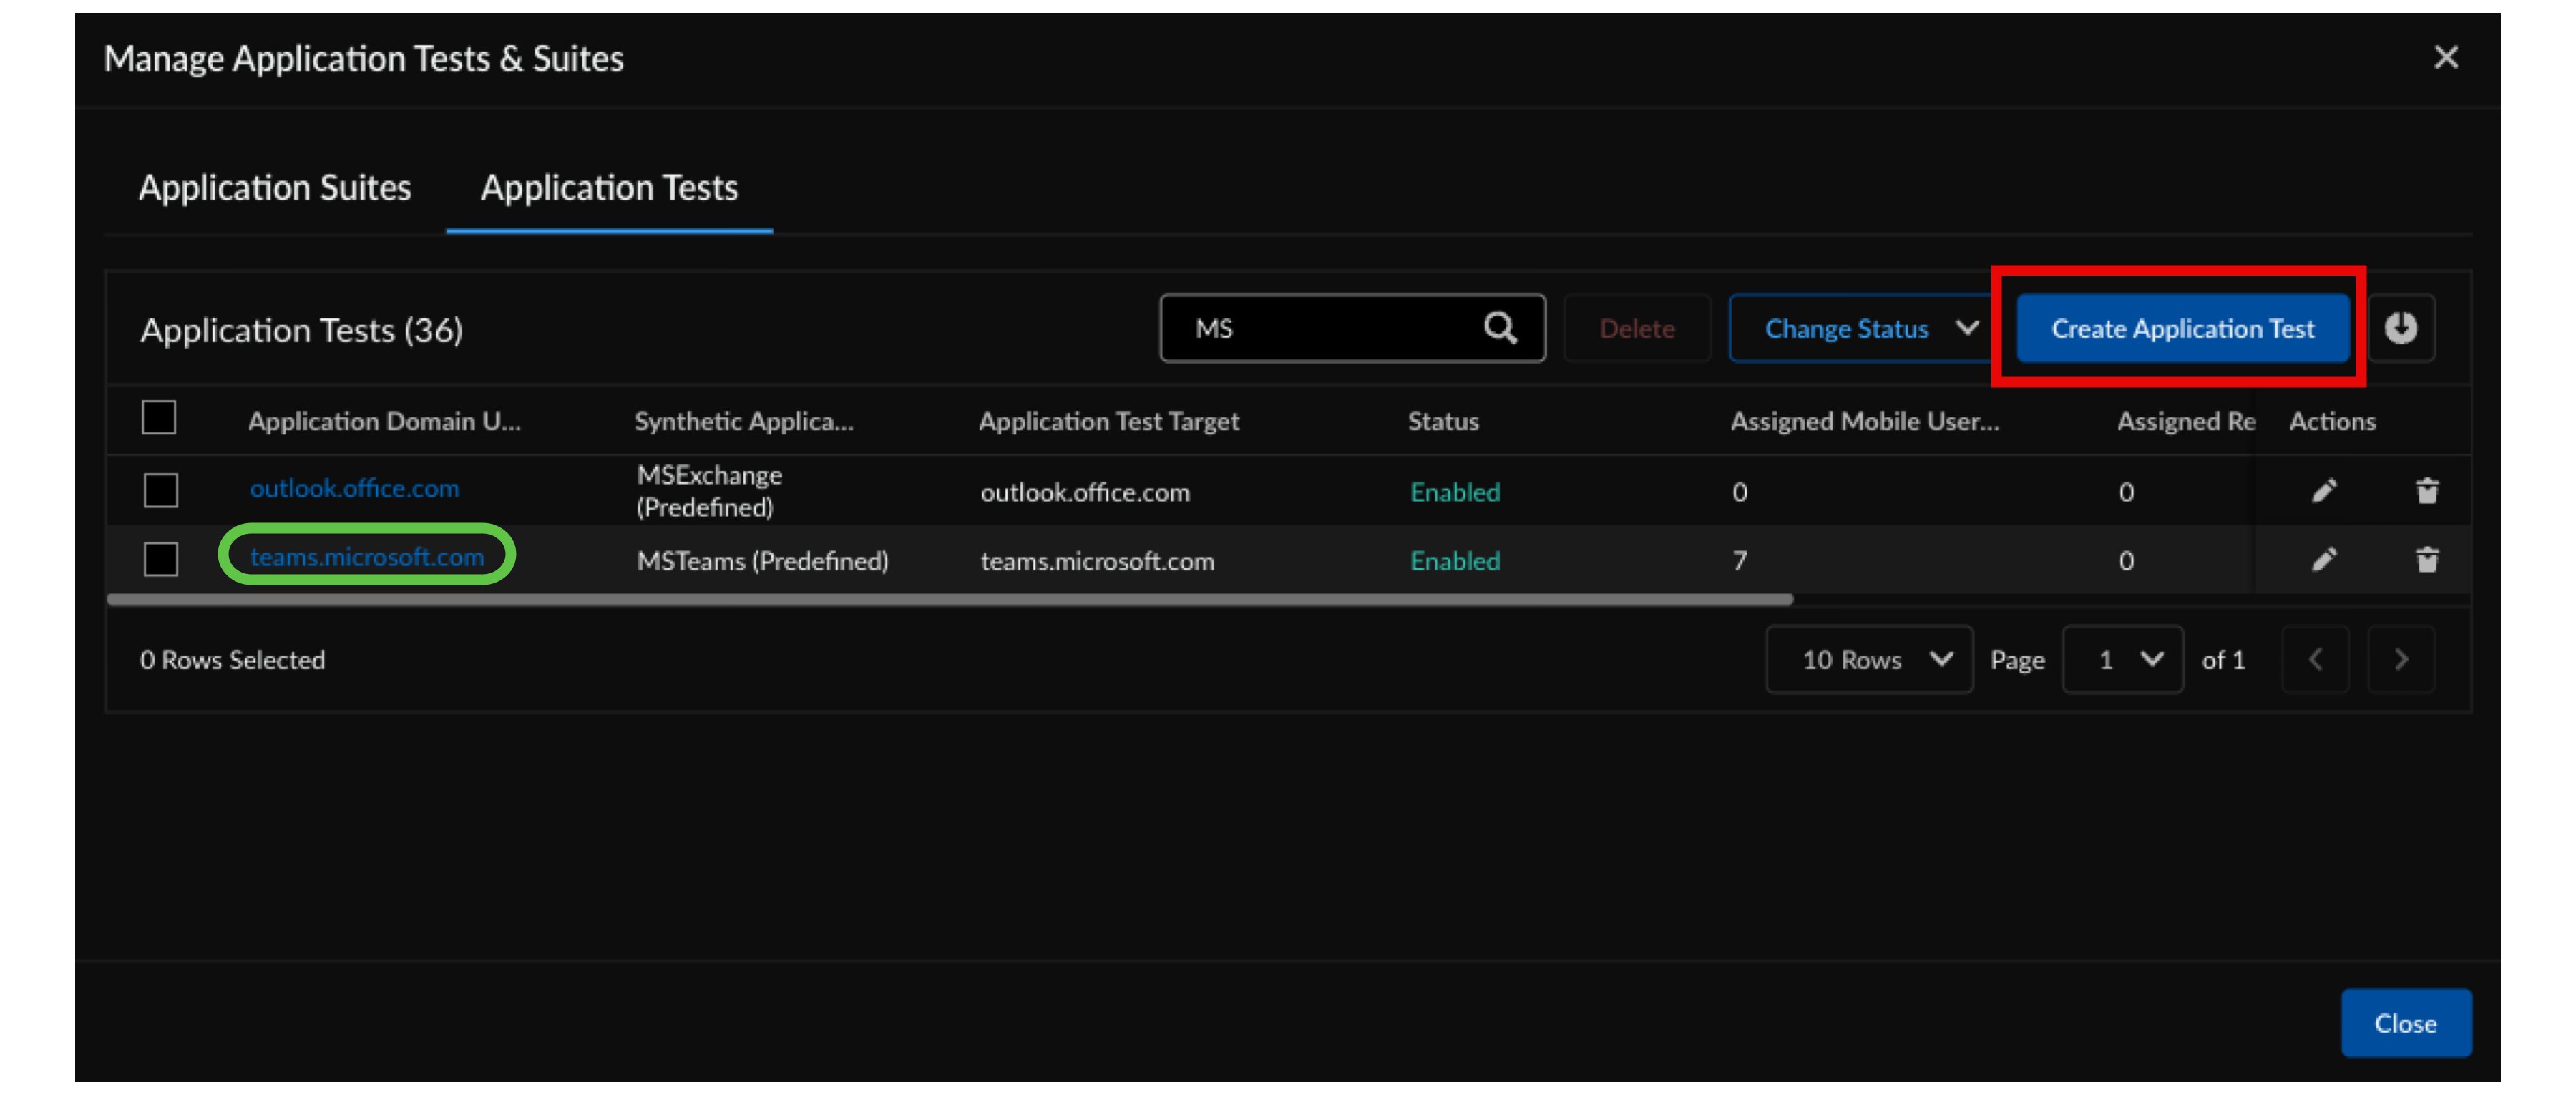
Task: Close the dialog with X icon
Action: coord(2445,58)
